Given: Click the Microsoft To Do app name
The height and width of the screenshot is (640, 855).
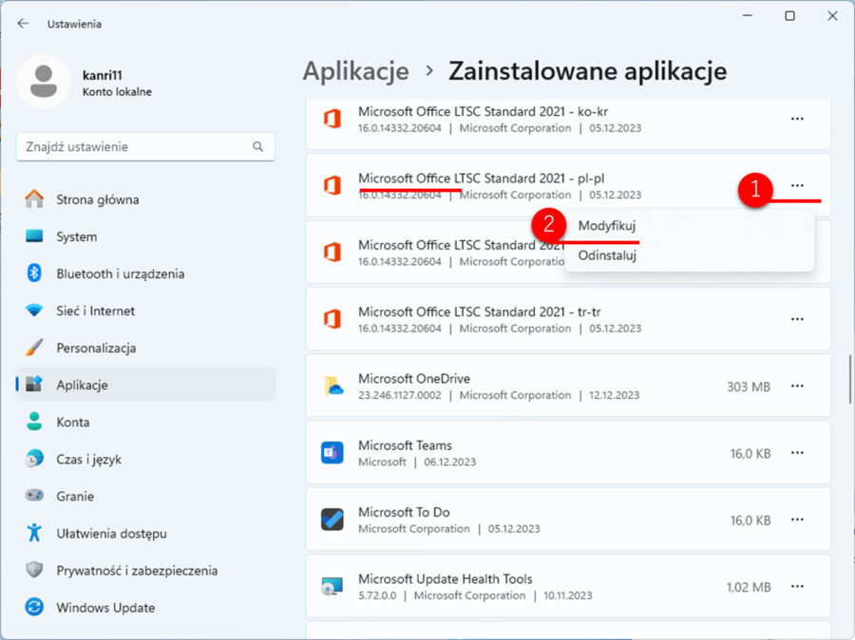Looking at the screenshot, I should click(404, 512).
